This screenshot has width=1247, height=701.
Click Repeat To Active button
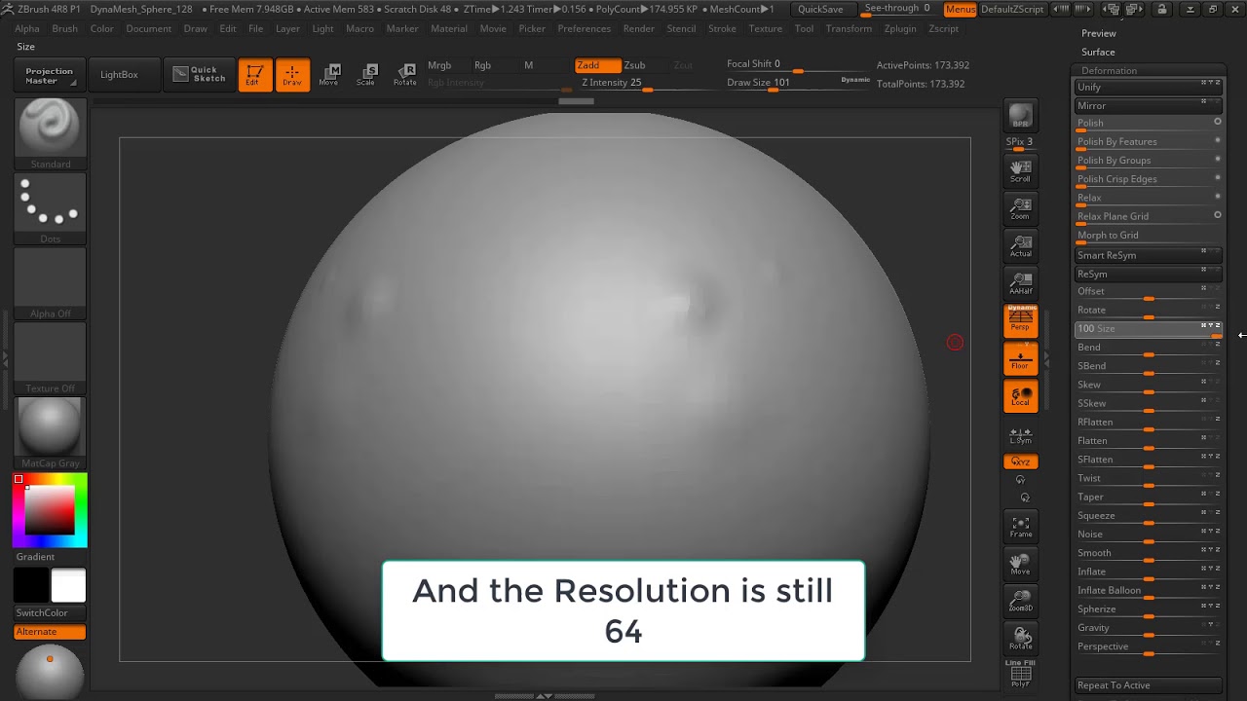1148,685
